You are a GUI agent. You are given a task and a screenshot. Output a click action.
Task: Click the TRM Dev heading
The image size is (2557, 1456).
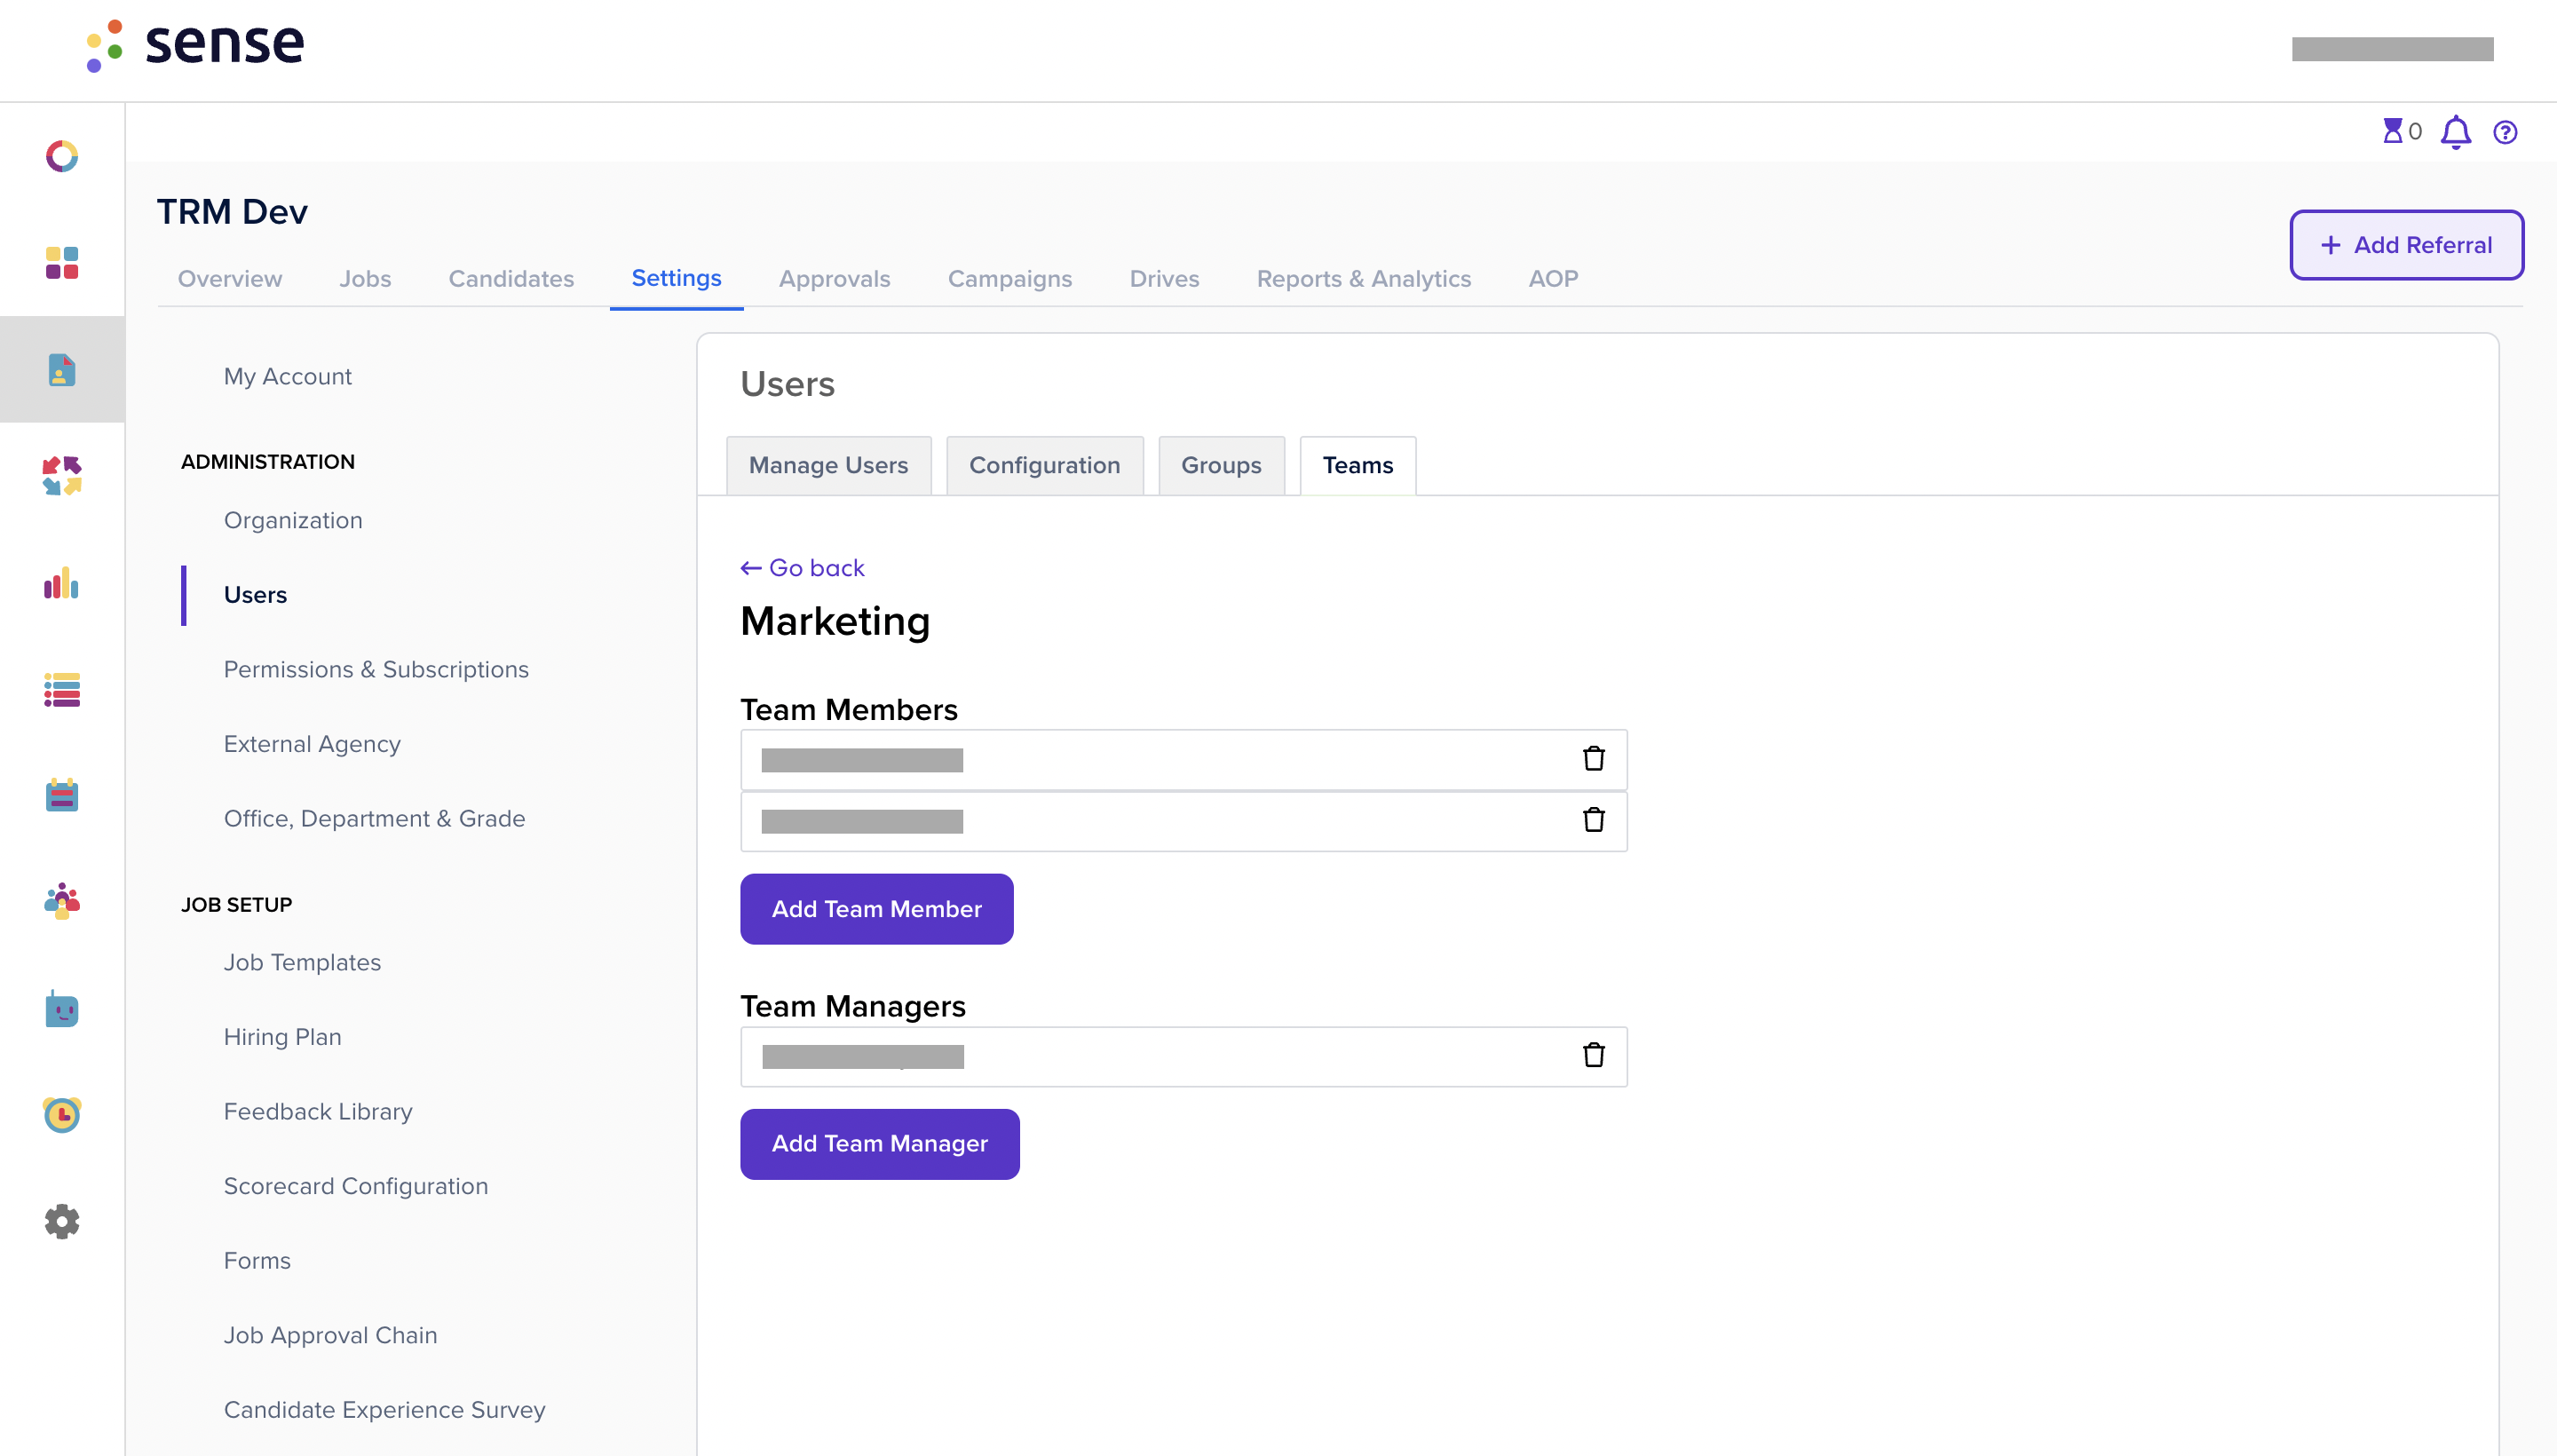pos(232,212)
